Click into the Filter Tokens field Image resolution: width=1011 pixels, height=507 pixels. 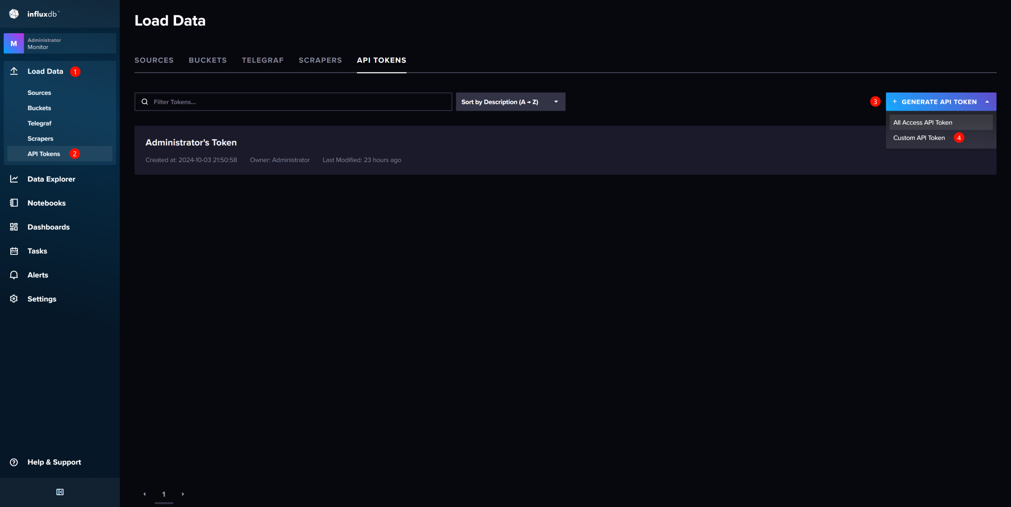(293, 102)
